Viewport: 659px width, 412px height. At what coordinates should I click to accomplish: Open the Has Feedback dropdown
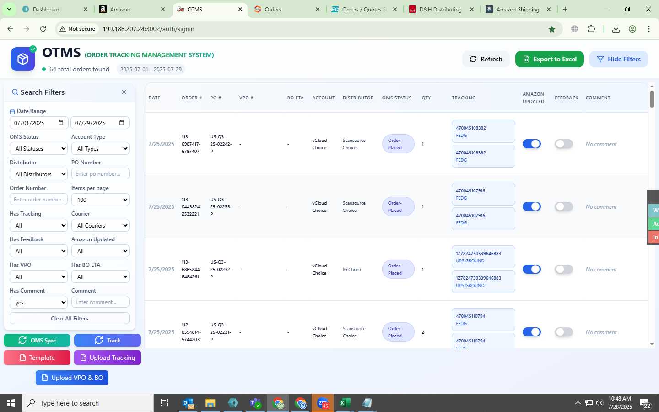click(x=39, y=251)
